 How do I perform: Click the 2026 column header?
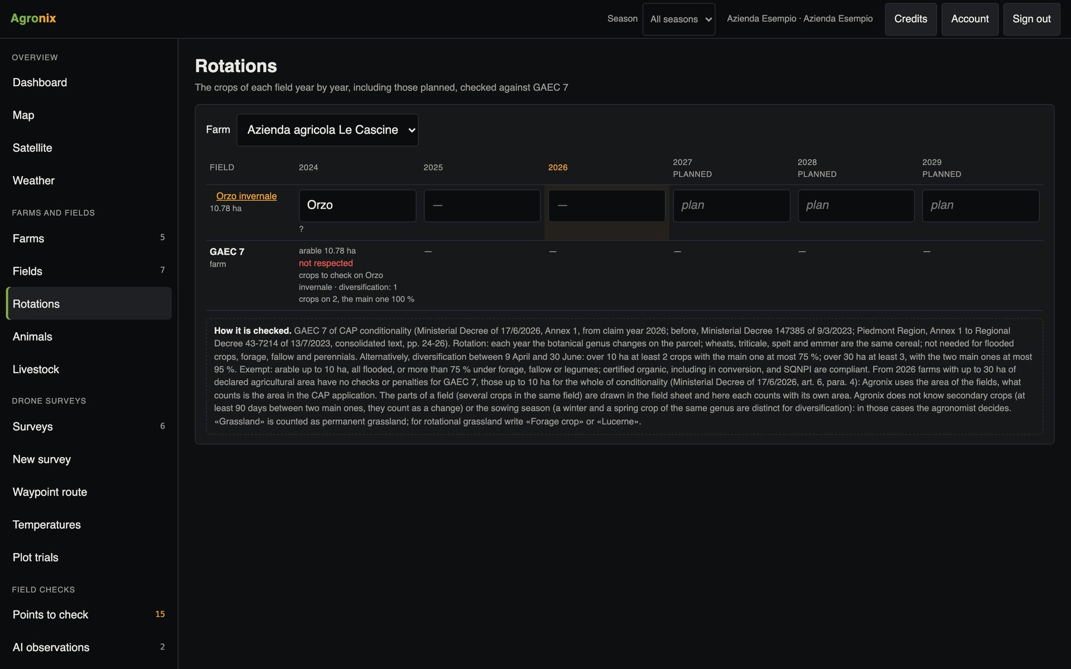558,168
